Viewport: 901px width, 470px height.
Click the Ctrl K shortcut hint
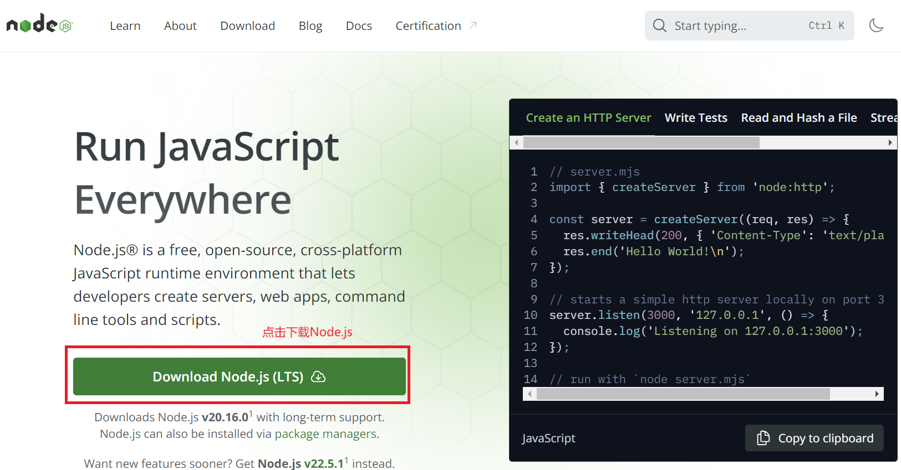(x=826, y=25)
